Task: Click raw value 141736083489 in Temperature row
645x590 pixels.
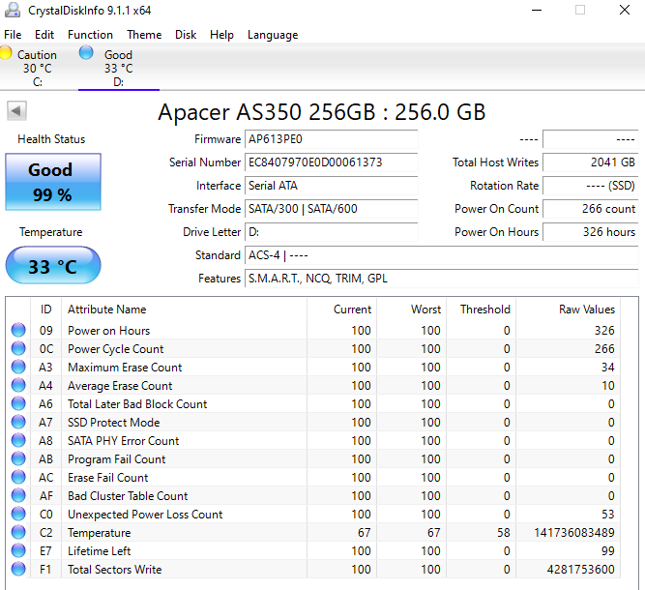Action: (x=574, y=532)
